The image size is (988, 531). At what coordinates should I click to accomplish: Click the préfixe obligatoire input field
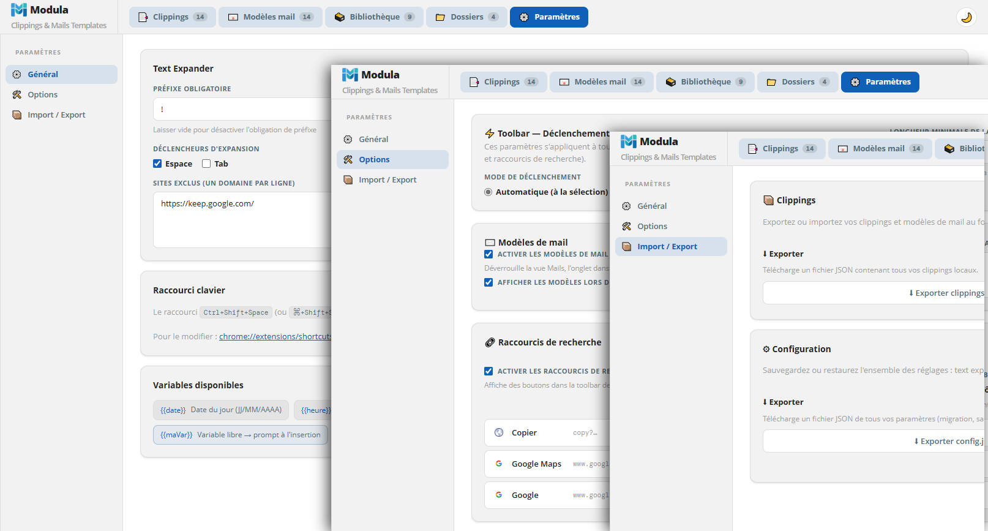[242, 109]
